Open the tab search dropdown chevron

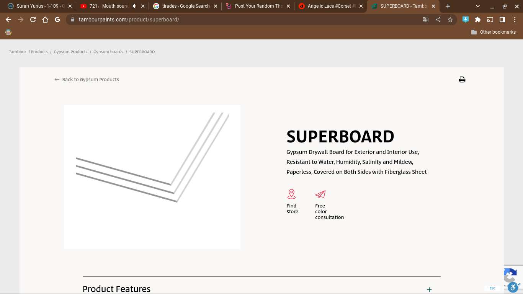point(478,6)
